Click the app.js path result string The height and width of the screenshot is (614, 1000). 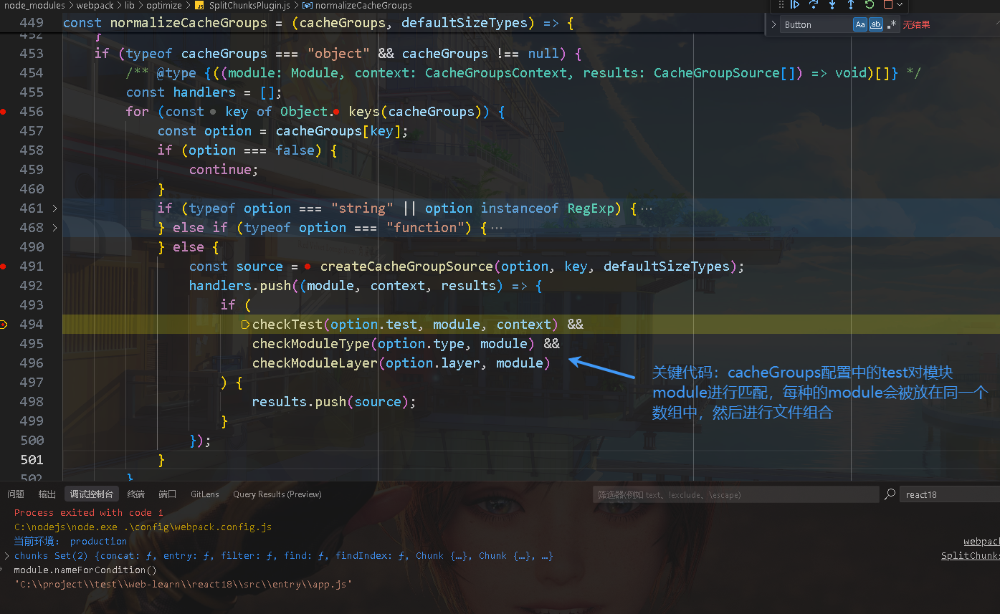point(183,585)
